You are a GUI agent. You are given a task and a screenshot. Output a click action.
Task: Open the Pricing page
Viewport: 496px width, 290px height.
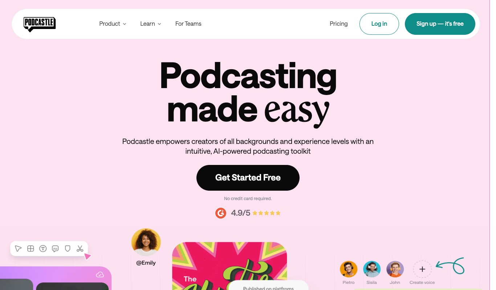tap(338, 24)
